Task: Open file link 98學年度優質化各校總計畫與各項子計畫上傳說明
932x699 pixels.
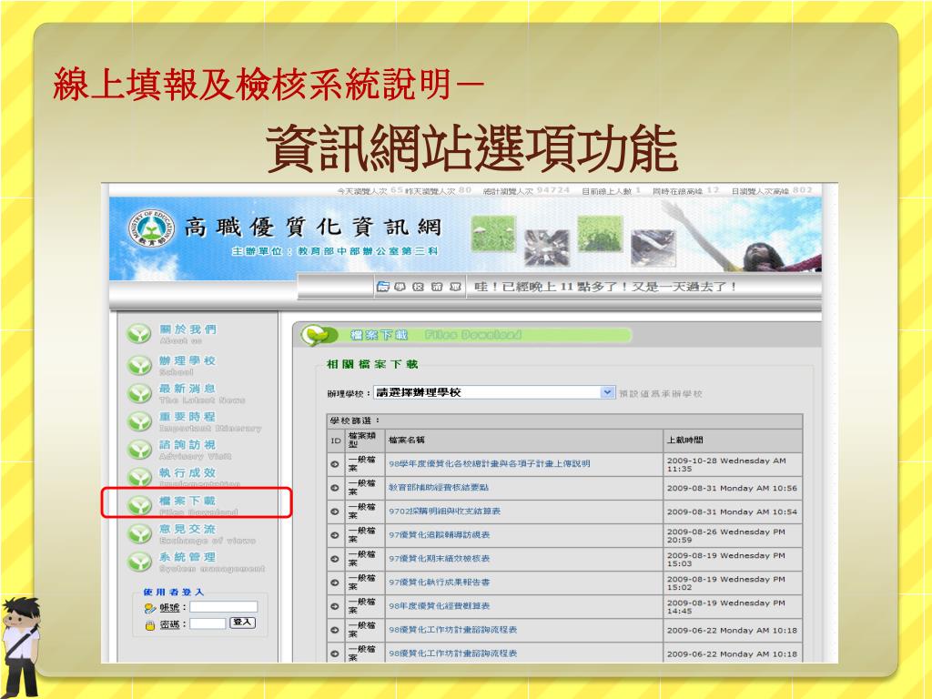Action: point(489,463)
